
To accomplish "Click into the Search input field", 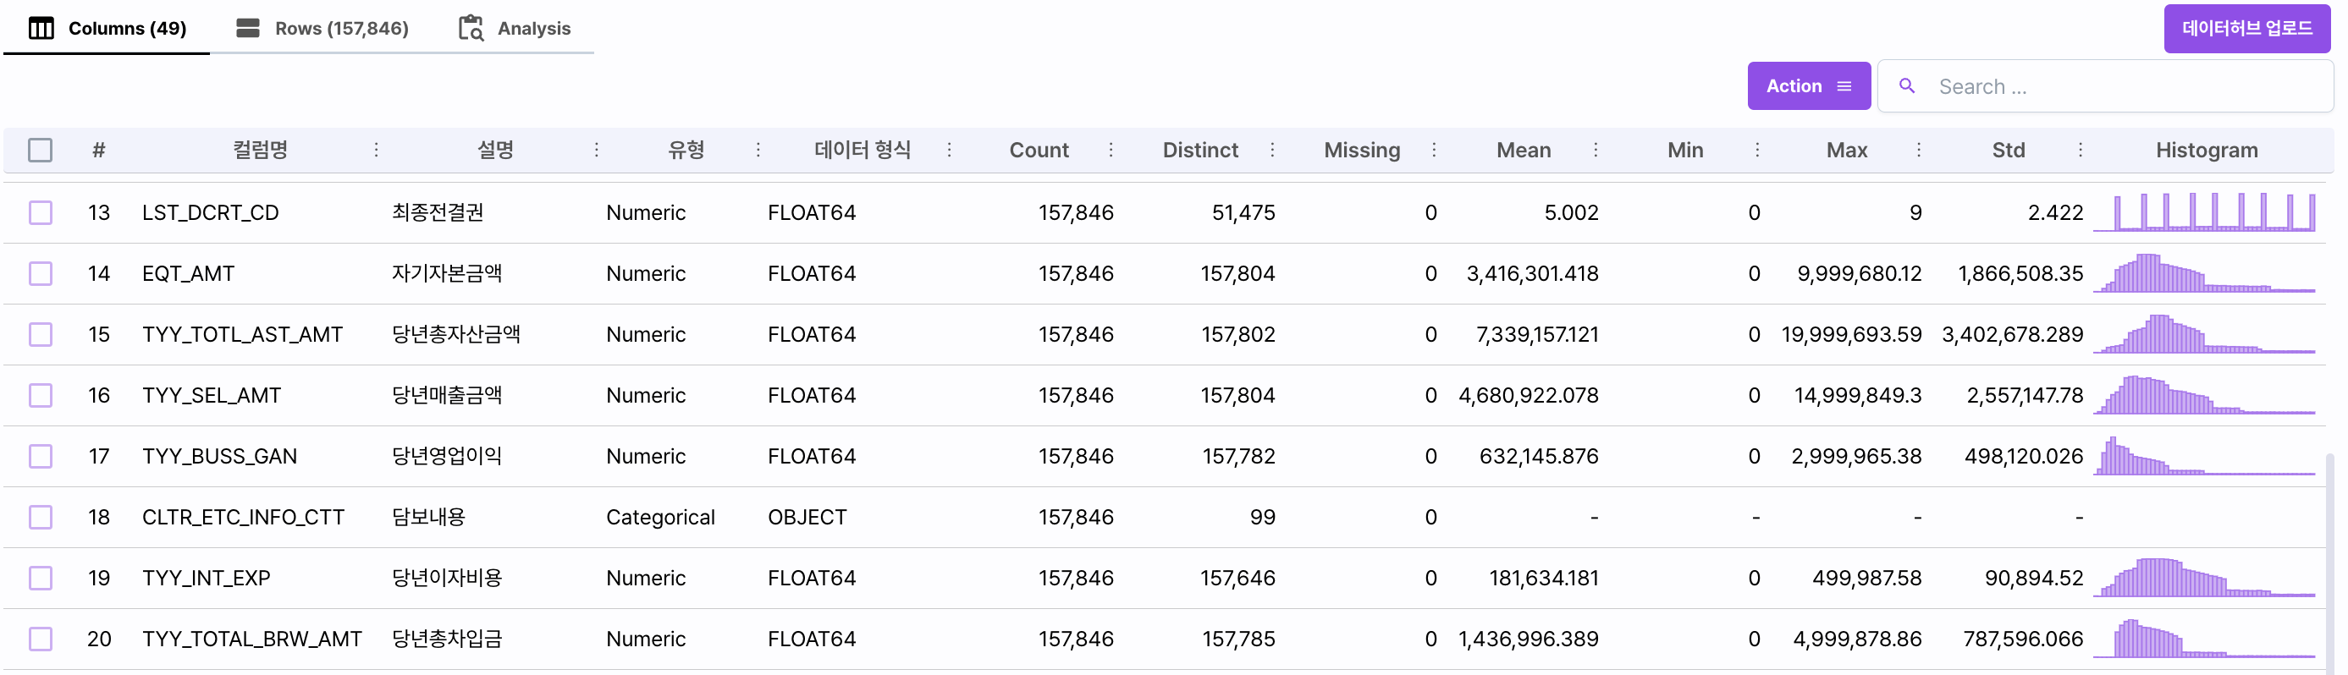I will pyautogui.click(x=2106, y=86).
